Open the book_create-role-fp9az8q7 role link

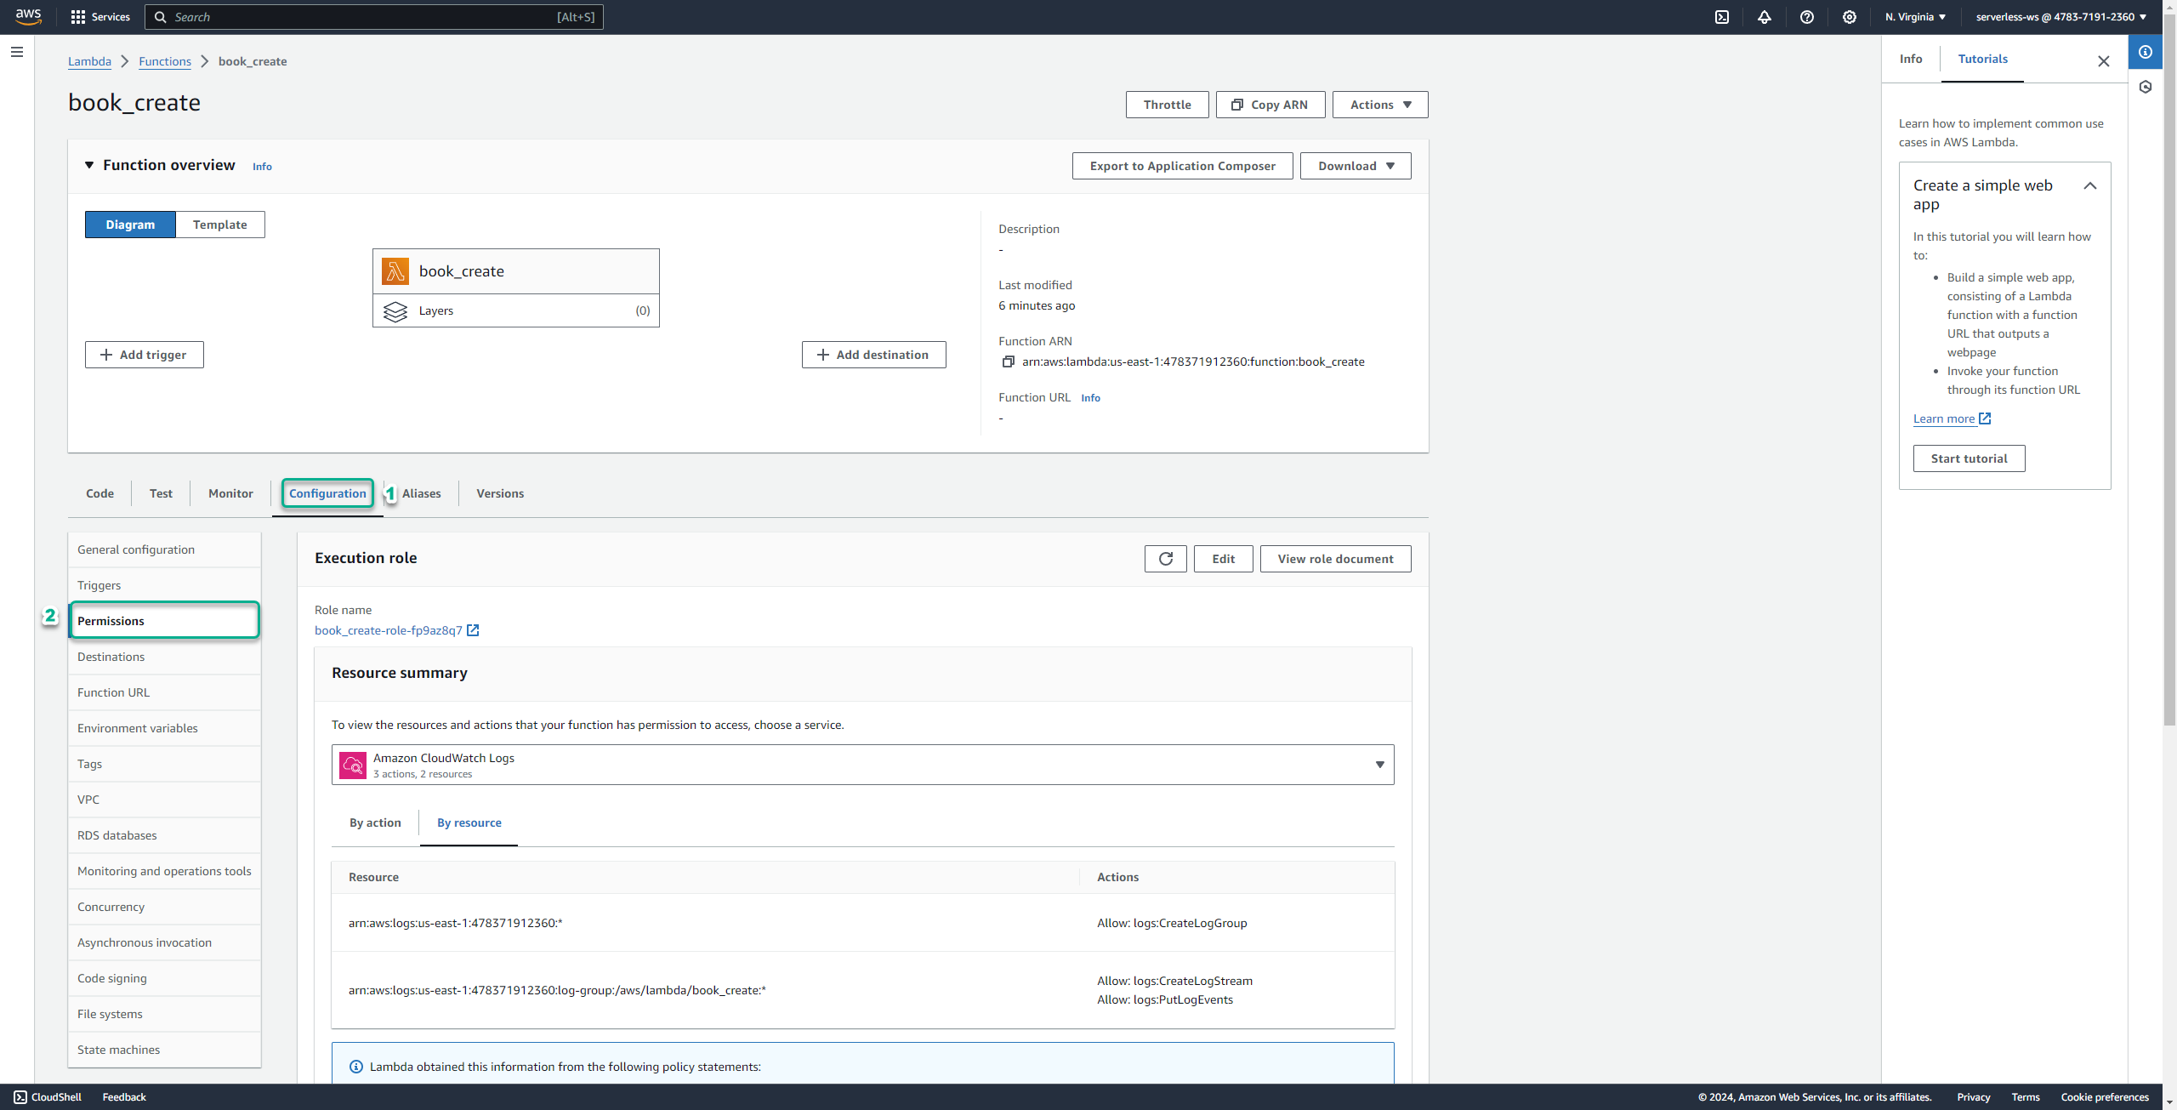[x=389, y=630]
